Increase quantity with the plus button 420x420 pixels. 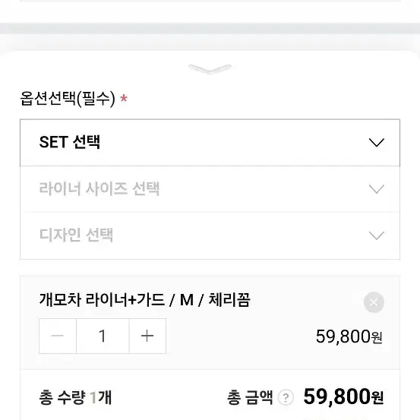point(147,336)
